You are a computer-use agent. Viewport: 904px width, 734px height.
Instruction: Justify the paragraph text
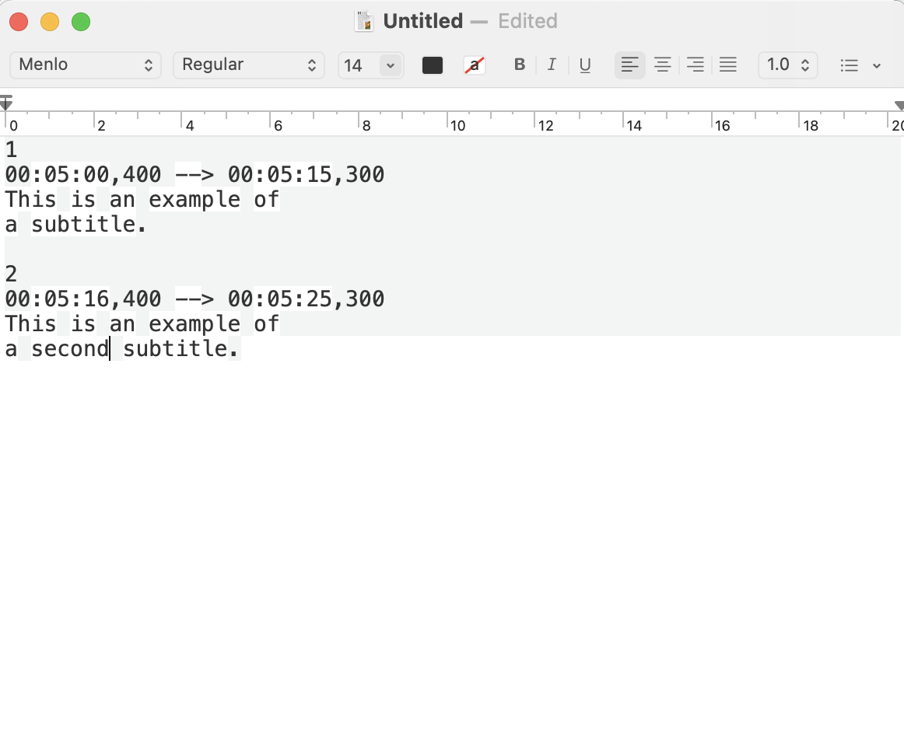click(x=727, y=65)
